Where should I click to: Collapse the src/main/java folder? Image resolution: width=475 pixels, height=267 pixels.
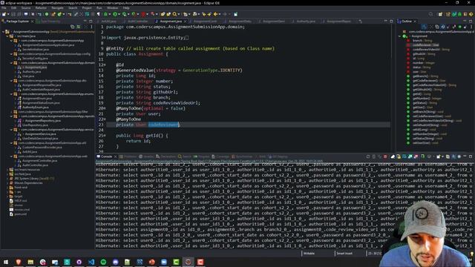[7, 36]
